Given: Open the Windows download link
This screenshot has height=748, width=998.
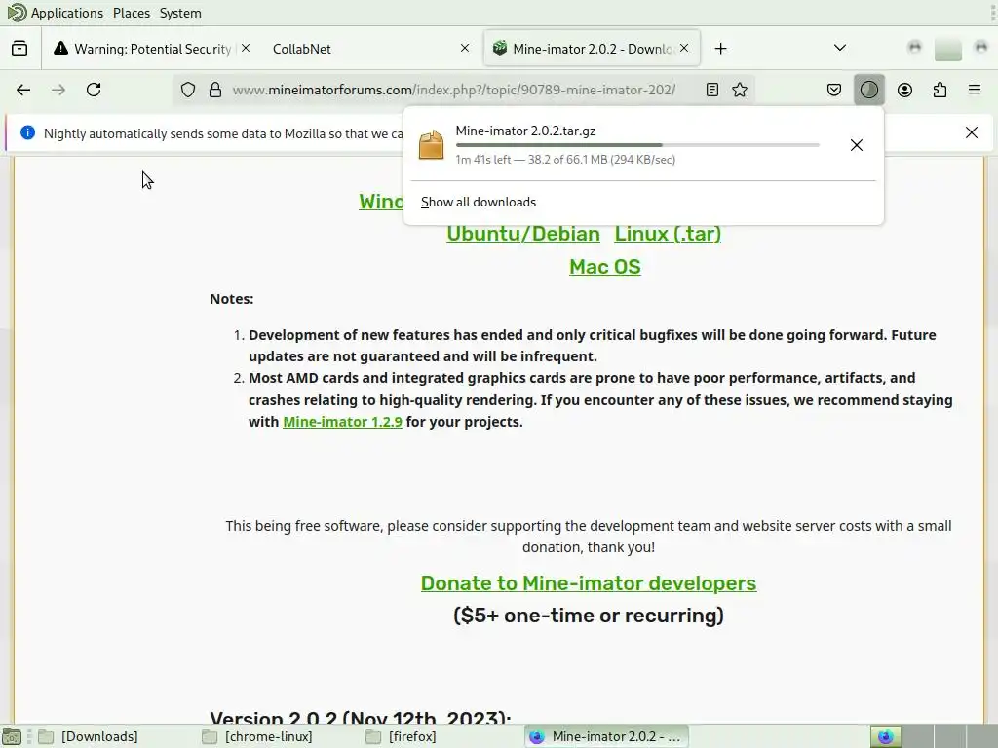Looking at the screenshot, I should click(381, 201).
